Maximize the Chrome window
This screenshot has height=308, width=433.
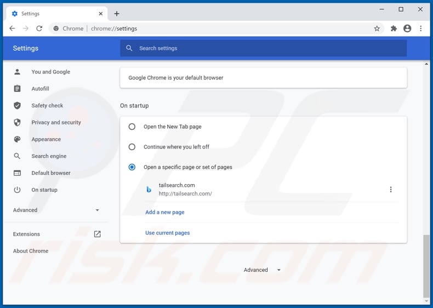pos(401,9)
